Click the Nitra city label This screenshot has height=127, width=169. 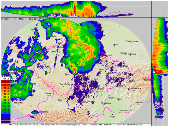tap(119, 99)
